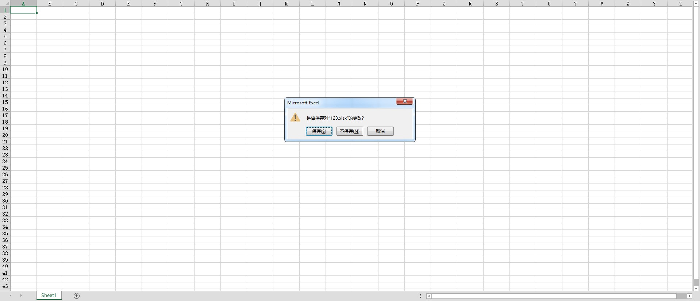
Task: Select row 1 header
Action: tap(5, 10)
